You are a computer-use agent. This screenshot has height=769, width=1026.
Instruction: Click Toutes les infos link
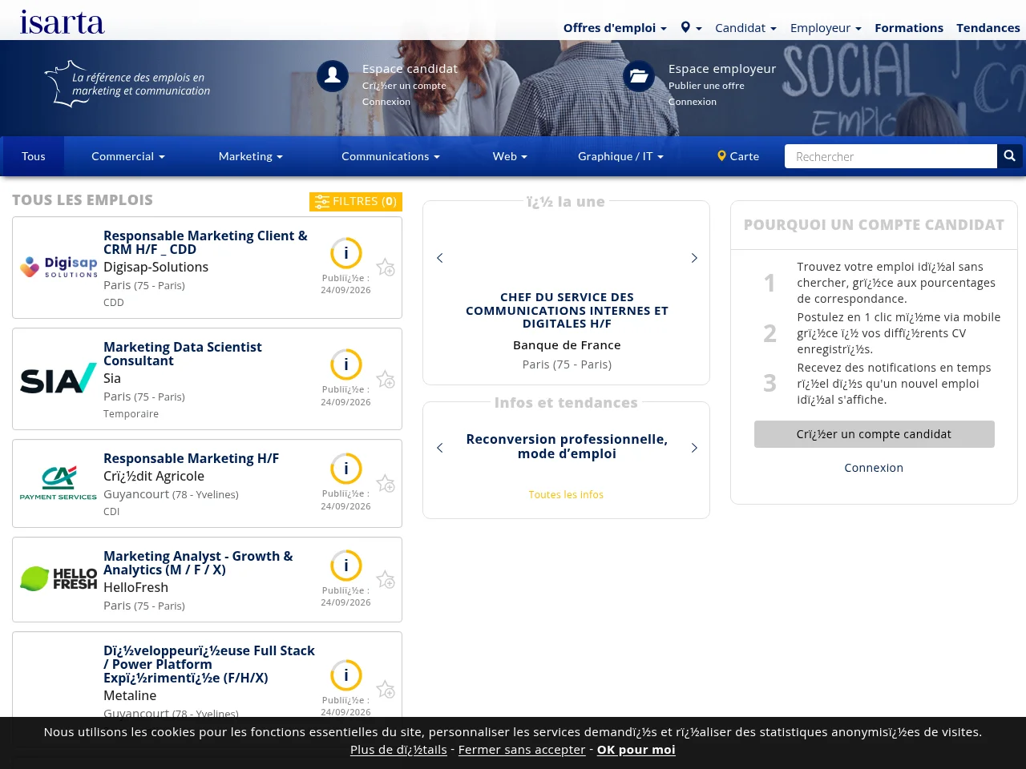click(566, 495)
